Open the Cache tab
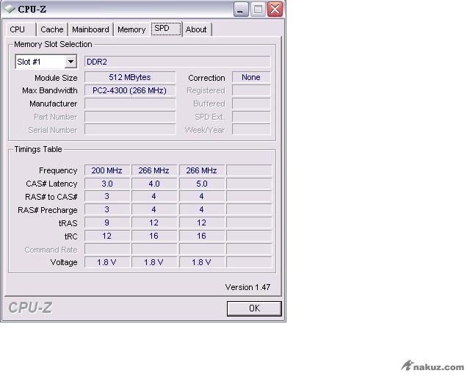Screen dimensions: 470x376 (51, 29)
